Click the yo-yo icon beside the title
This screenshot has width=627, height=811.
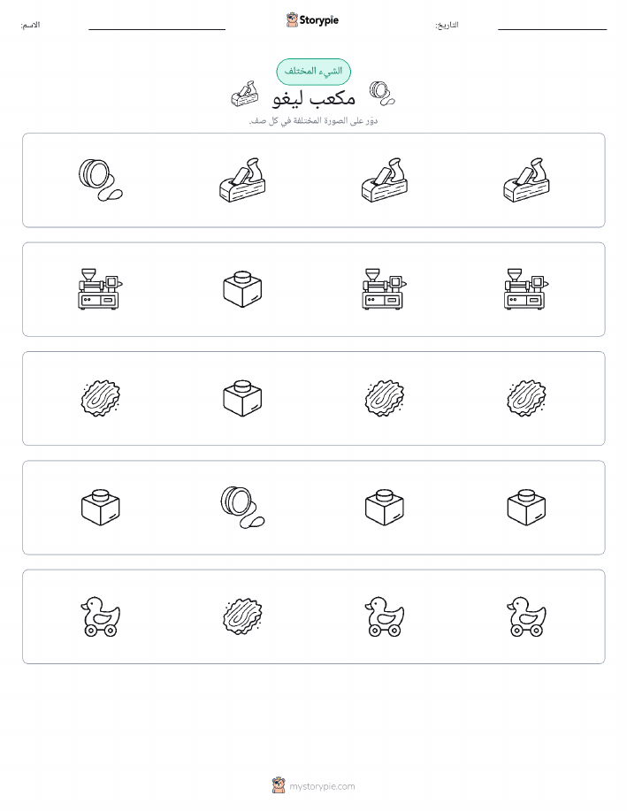(x=382, y=94)
